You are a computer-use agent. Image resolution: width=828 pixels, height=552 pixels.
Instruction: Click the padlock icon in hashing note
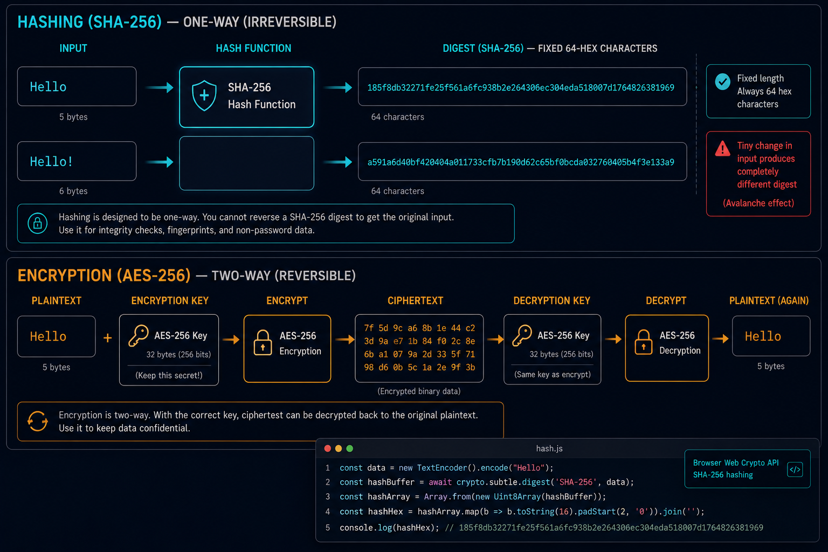(x=37, y=223)
